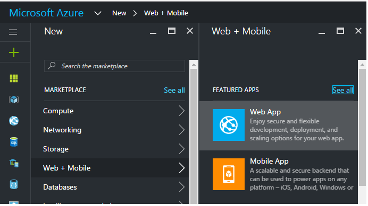This screenshot has width=368, height=206.
Task: Select the Web App title
Action: (x=265, y=112)
